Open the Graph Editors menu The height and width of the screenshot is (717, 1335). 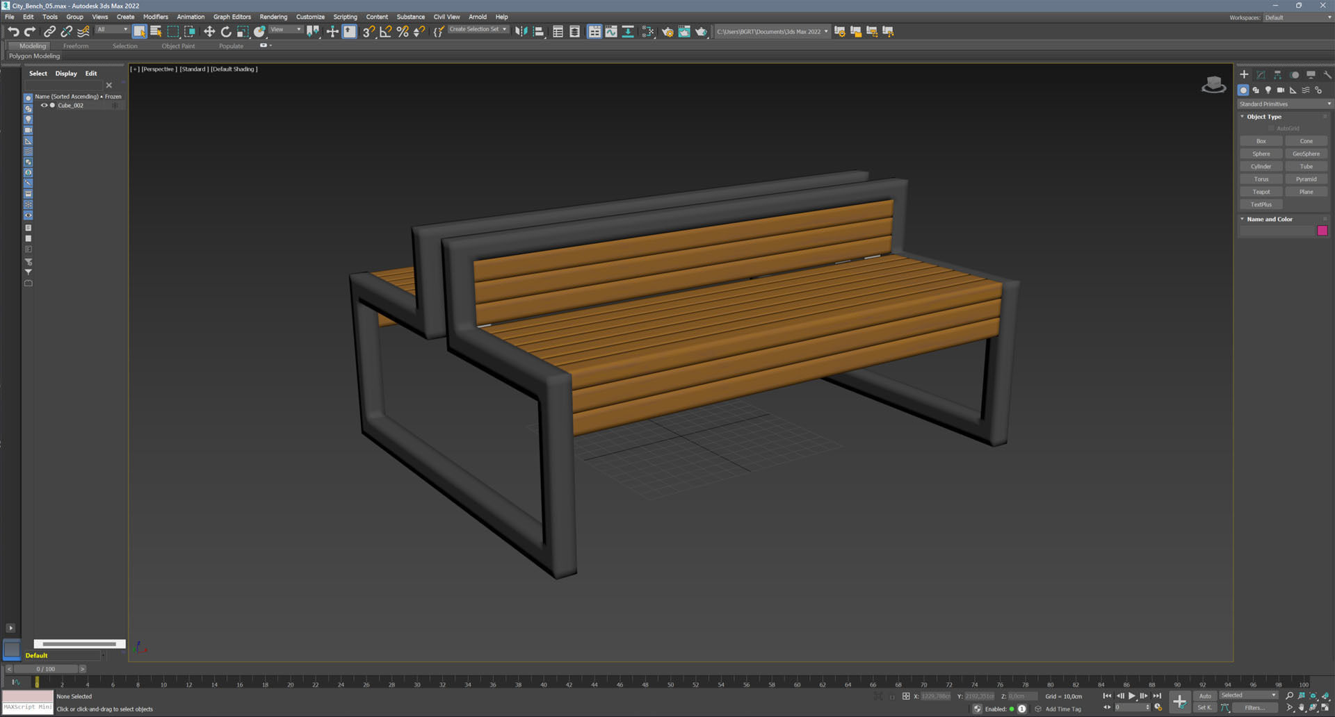(232, 17)
